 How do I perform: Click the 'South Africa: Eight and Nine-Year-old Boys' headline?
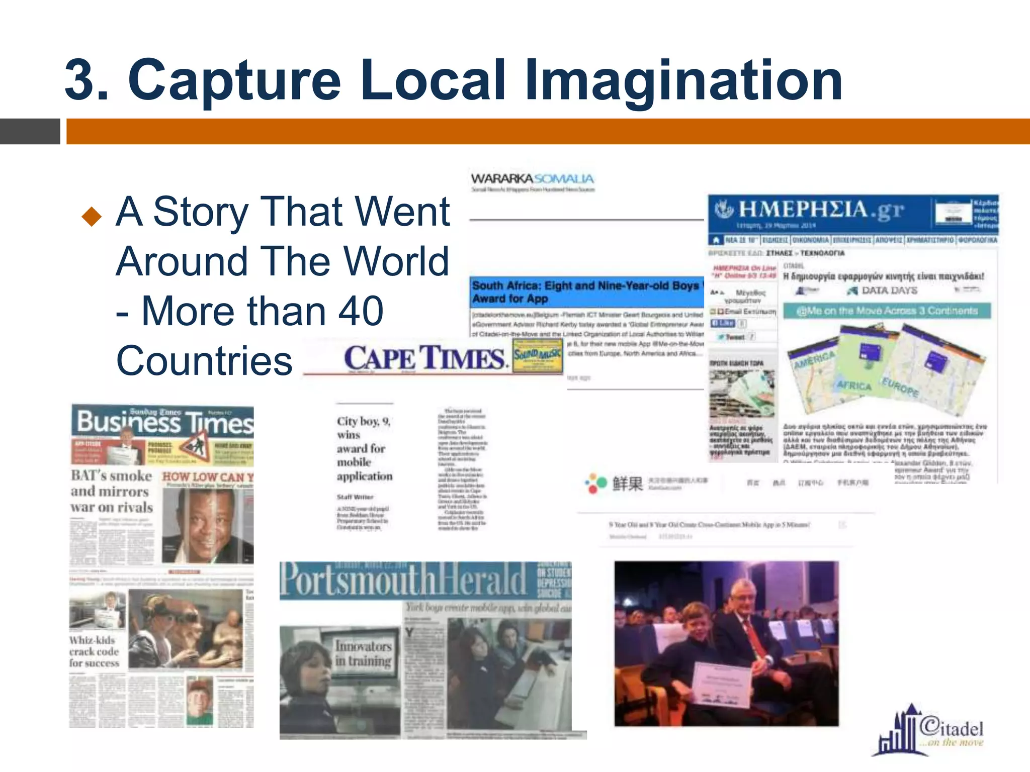coord(586,292)
